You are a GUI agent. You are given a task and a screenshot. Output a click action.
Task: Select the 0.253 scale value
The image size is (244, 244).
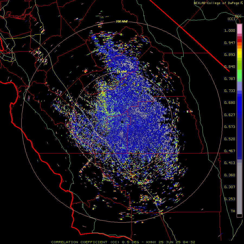230,199
